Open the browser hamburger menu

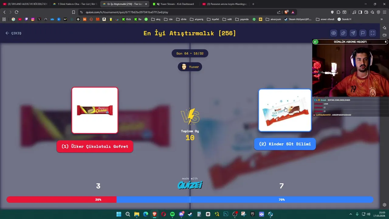[x=384, y=12]
